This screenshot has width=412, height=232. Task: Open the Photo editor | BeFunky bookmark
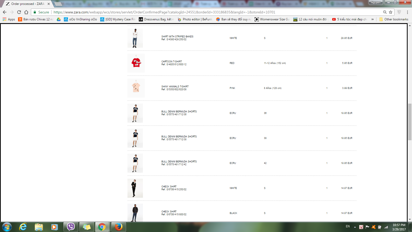point(195,19)
